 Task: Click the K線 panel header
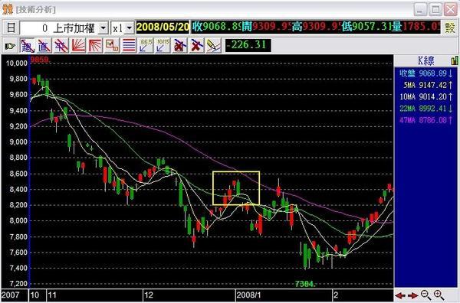(x=426, y=60)
